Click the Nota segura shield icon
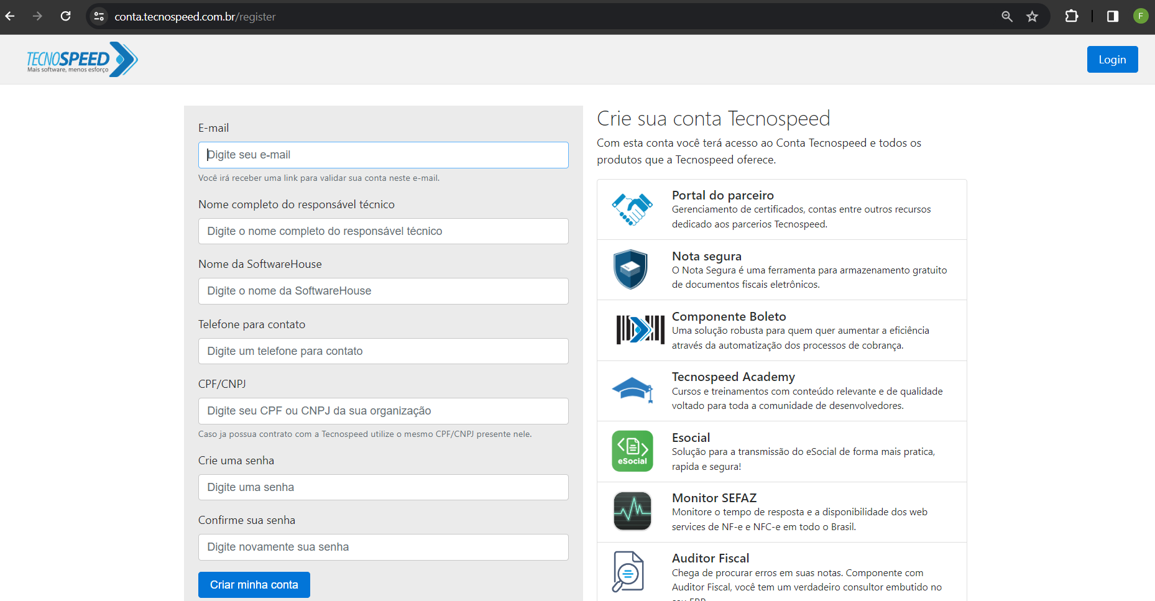Viewport: 1155px width, 601px height. point(630,269)
